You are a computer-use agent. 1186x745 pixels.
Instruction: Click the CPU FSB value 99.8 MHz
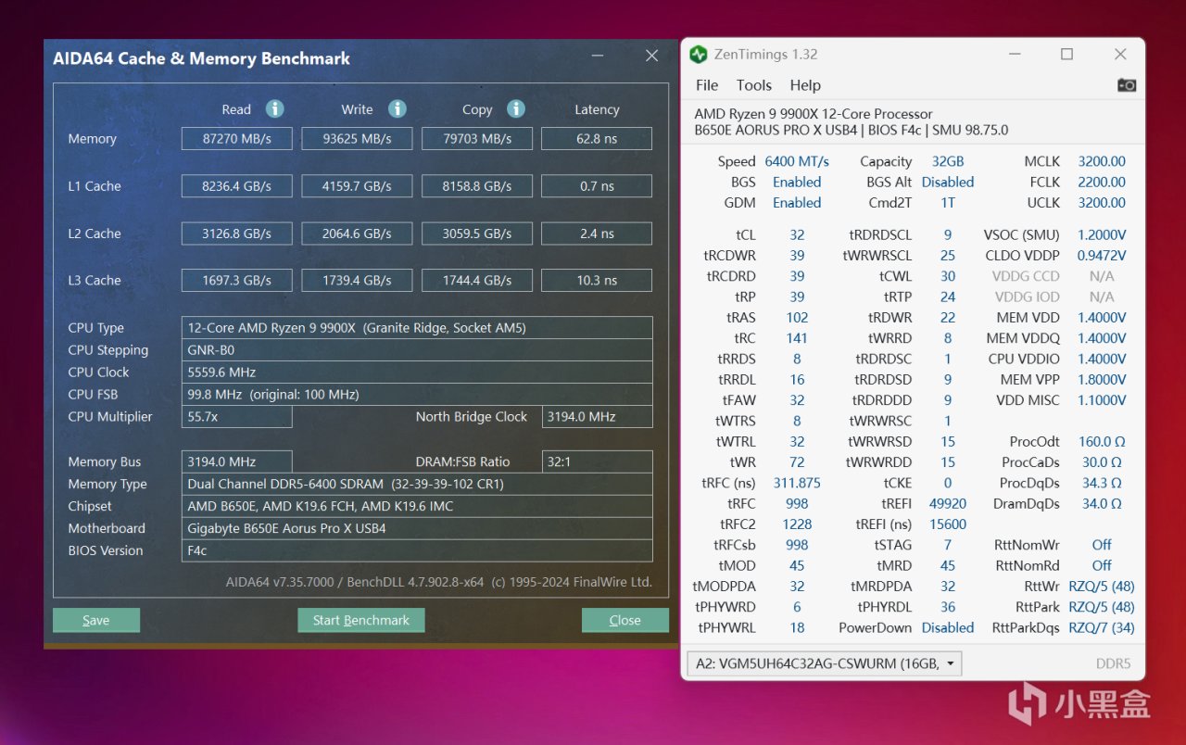(x=417, y=395)
